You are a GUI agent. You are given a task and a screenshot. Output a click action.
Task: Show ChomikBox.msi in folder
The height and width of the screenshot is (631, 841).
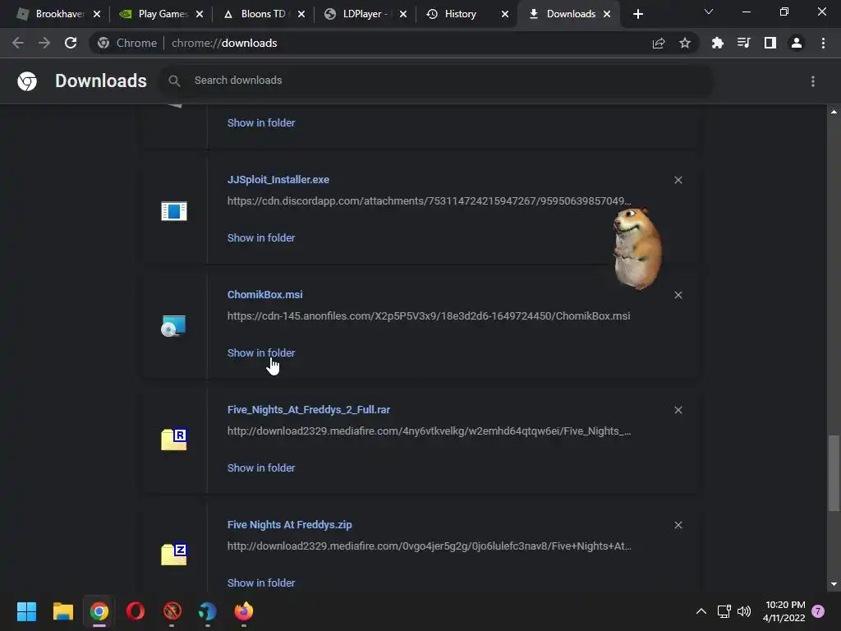pos(260,353)
